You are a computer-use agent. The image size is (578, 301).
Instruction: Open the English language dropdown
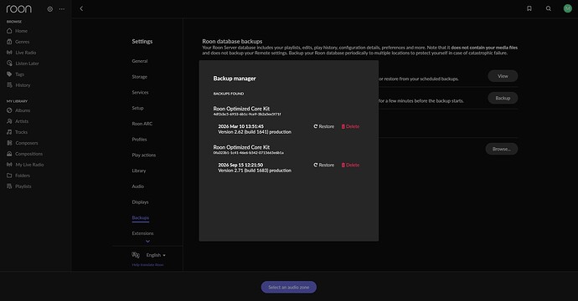pos(156,255)
